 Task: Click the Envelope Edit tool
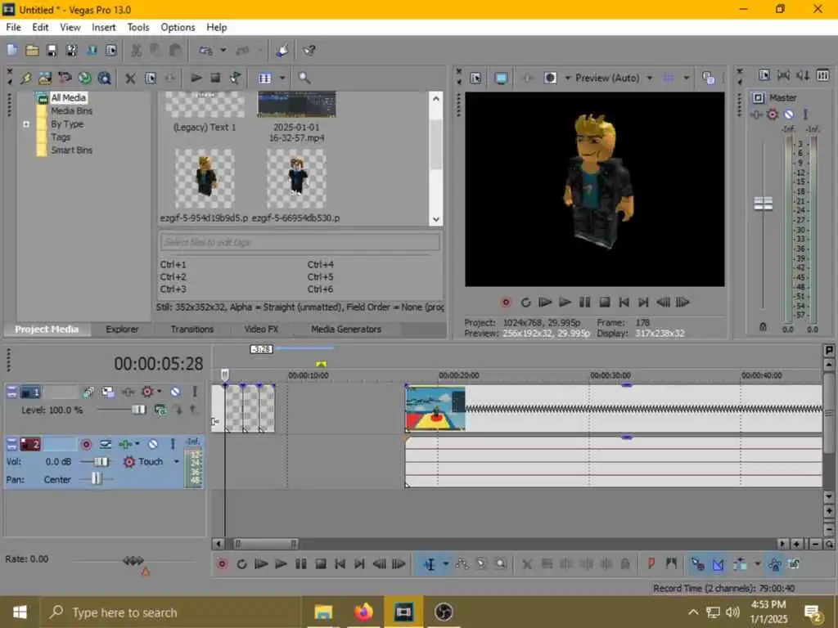(x=462, y=564)
